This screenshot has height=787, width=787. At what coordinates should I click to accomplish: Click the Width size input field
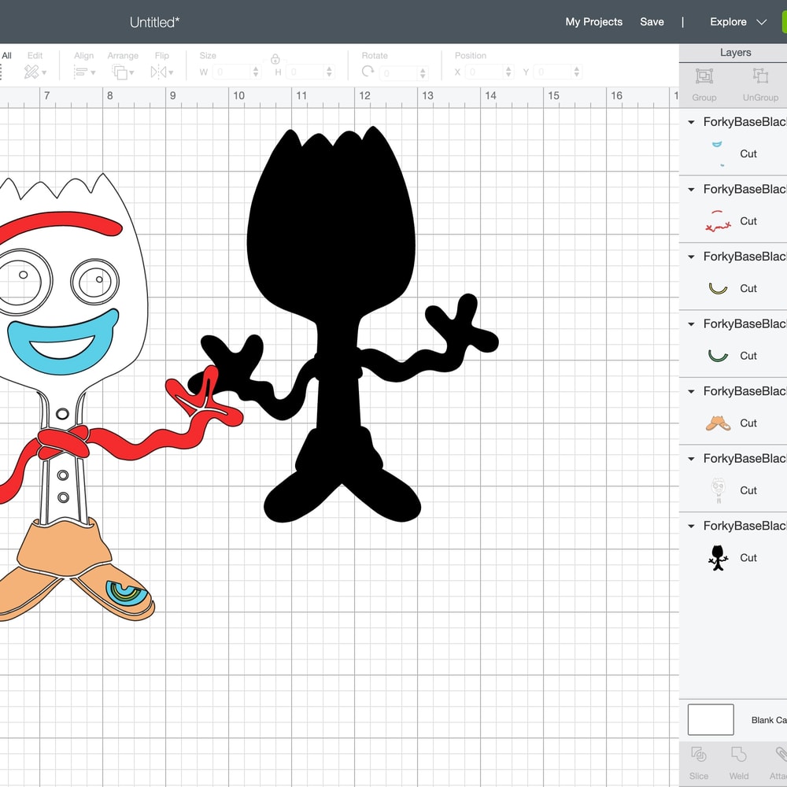(x=231, y=72)
